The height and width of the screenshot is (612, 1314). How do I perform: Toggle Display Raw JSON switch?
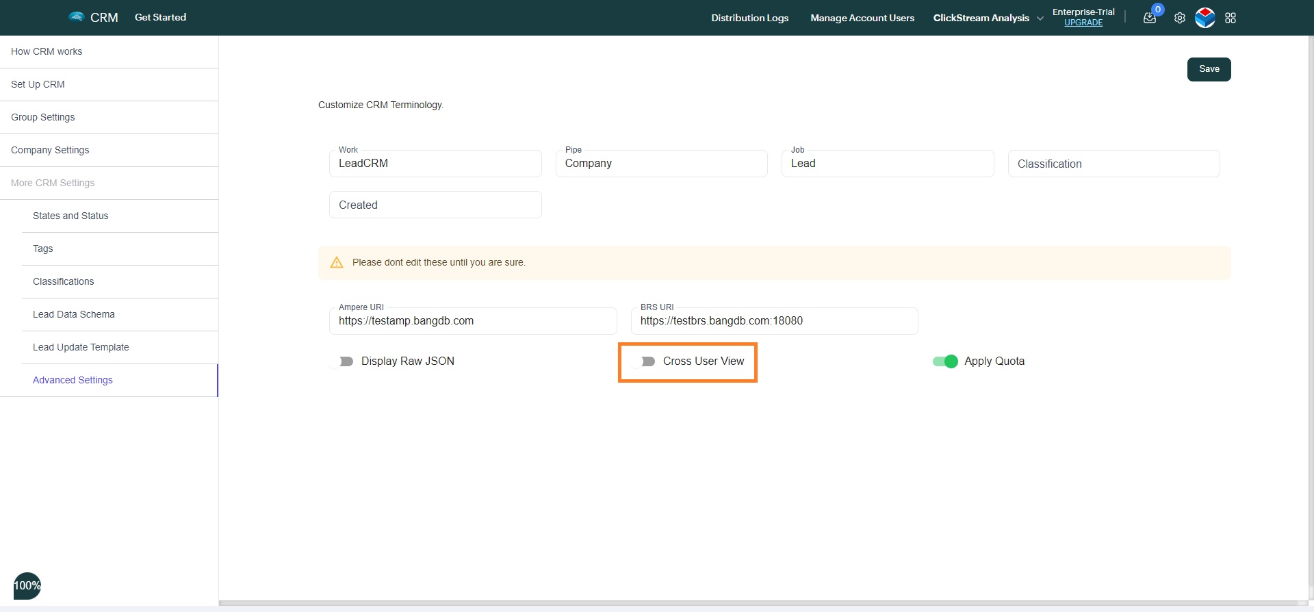pos(341,361)
